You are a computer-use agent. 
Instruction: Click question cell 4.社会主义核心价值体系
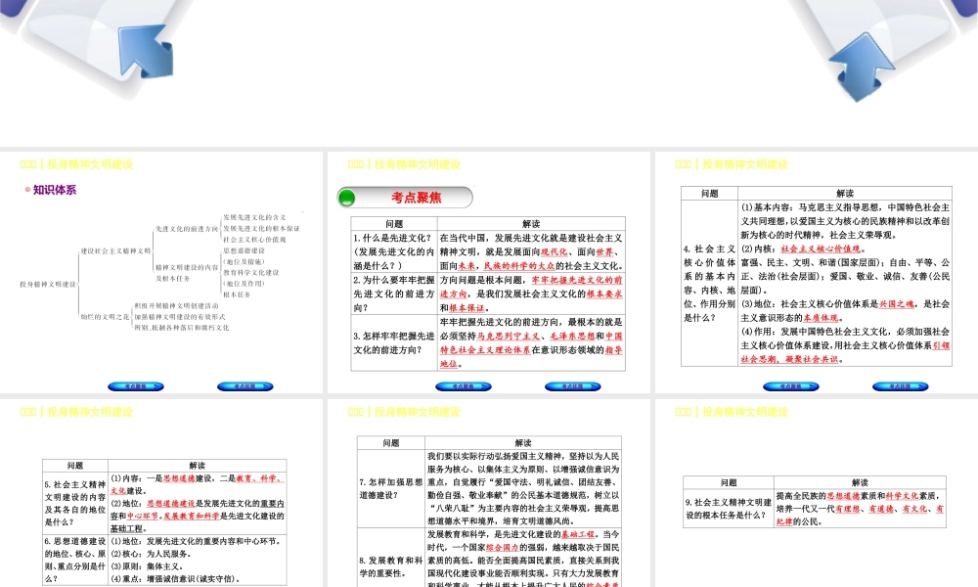pyautogui.click(x=710, y=283)
